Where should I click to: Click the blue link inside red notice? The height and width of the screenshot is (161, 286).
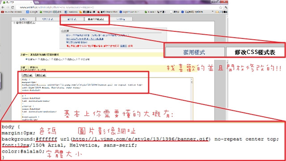click(124, 46)
